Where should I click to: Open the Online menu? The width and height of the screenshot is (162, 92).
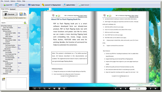(x=19, y=1)
